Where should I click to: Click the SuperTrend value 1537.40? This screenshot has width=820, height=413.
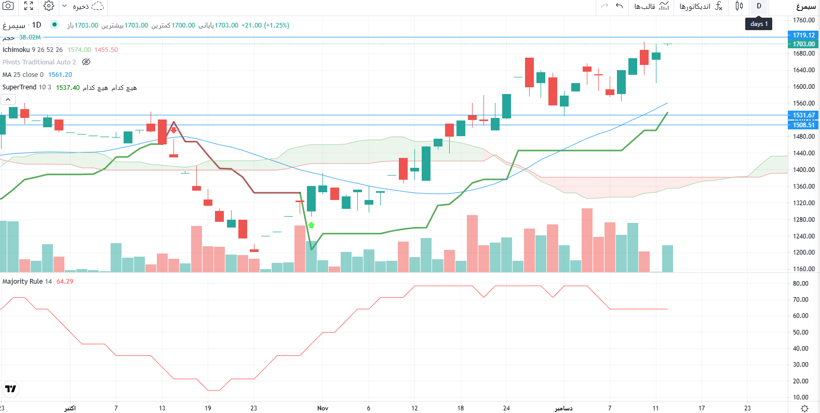pyautogui.click(x=68, y=88)
